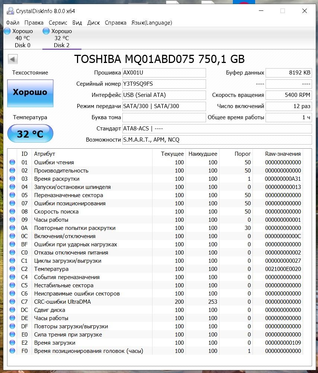Open the Диск menu
Screen dimensions: 318x373
(x=94, y=23)
